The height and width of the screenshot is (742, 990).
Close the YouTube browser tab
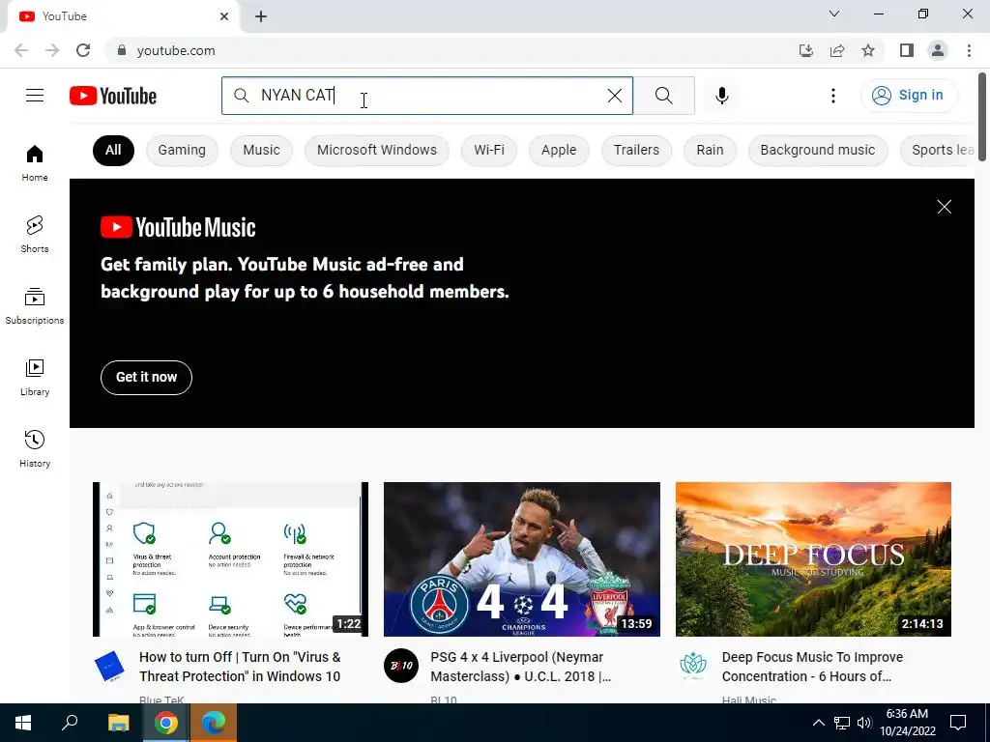click(224, 16)
